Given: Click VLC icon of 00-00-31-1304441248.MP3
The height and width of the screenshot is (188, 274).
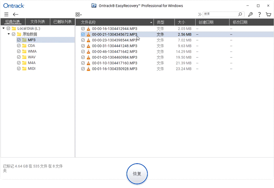Looking at the screenshot, I should (x=88, y=46).
